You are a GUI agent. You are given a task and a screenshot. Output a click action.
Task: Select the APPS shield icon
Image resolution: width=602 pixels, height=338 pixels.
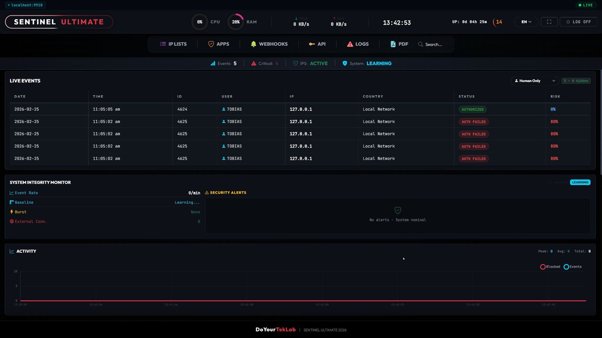coord(211,44)
